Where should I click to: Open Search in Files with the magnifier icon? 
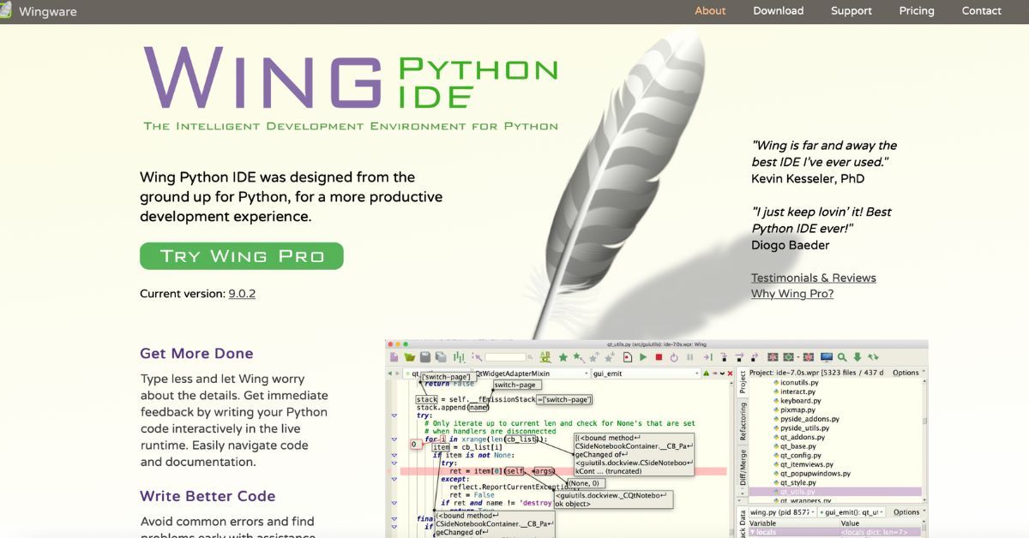(841, 357)
